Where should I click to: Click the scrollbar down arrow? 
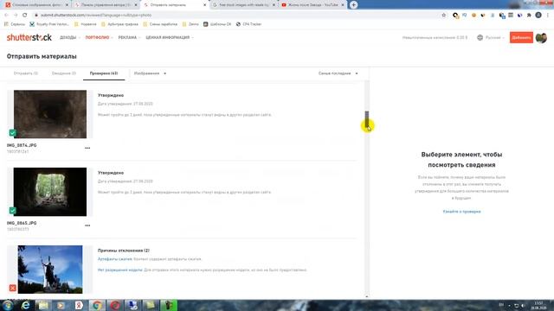click(x=367, y=296)
